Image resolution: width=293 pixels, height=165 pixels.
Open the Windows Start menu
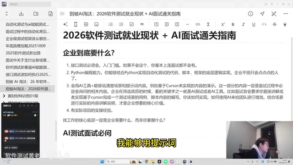(x=102, y=162)
